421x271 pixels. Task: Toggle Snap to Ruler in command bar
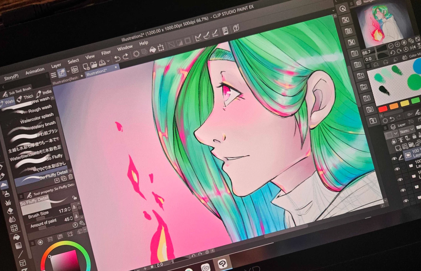click(198, 38)
